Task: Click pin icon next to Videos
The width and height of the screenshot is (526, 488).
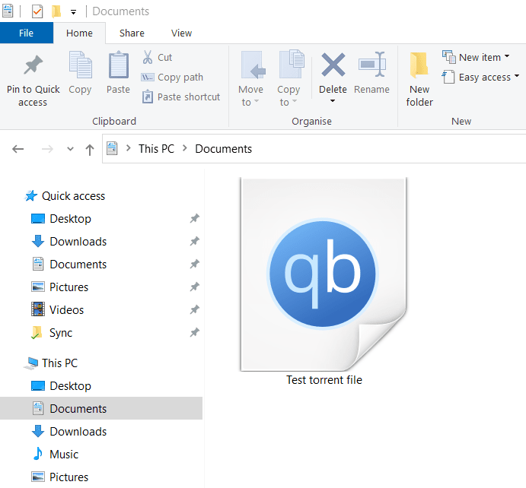Action: tap(195, 309)
